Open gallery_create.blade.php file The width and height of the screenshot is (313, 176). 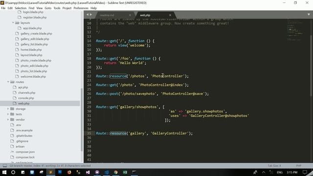pos(36,34)
